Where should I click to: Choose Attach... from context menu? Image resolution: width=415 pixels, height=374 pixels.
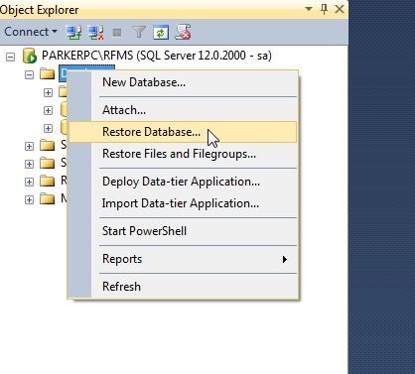point(182,110)
